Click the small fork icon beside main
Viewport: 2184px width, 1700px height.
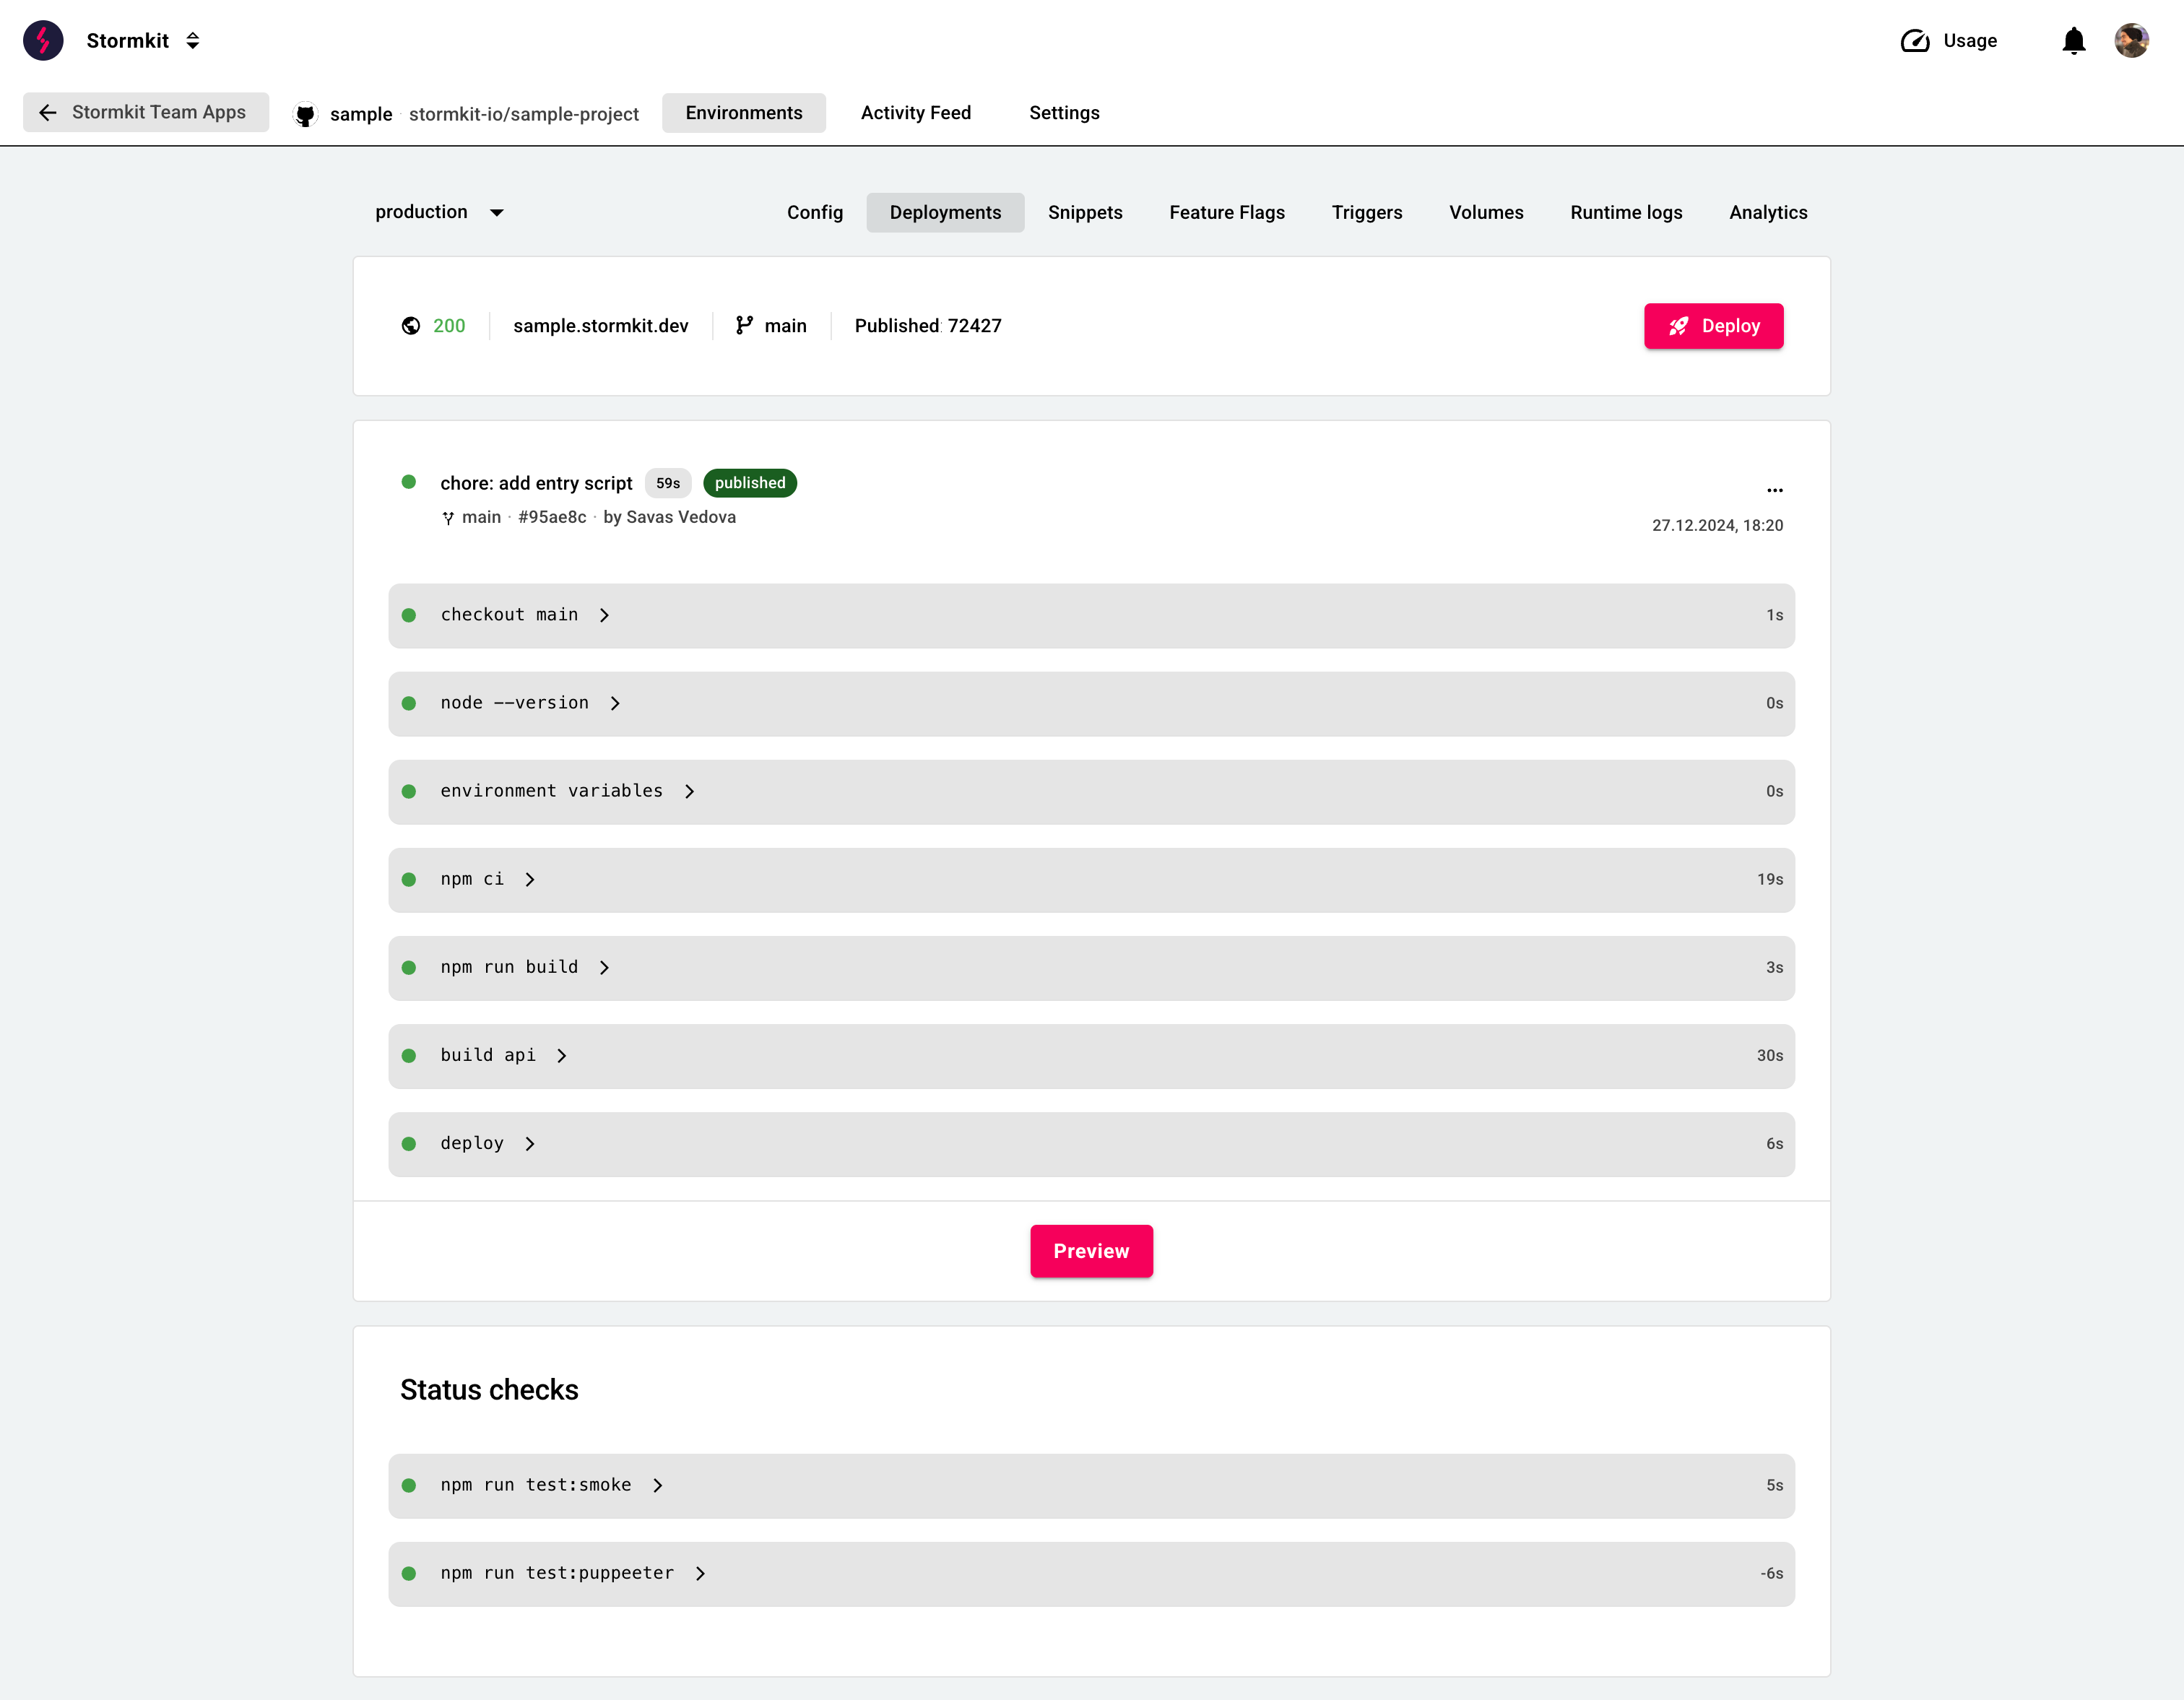click(448, 518)
